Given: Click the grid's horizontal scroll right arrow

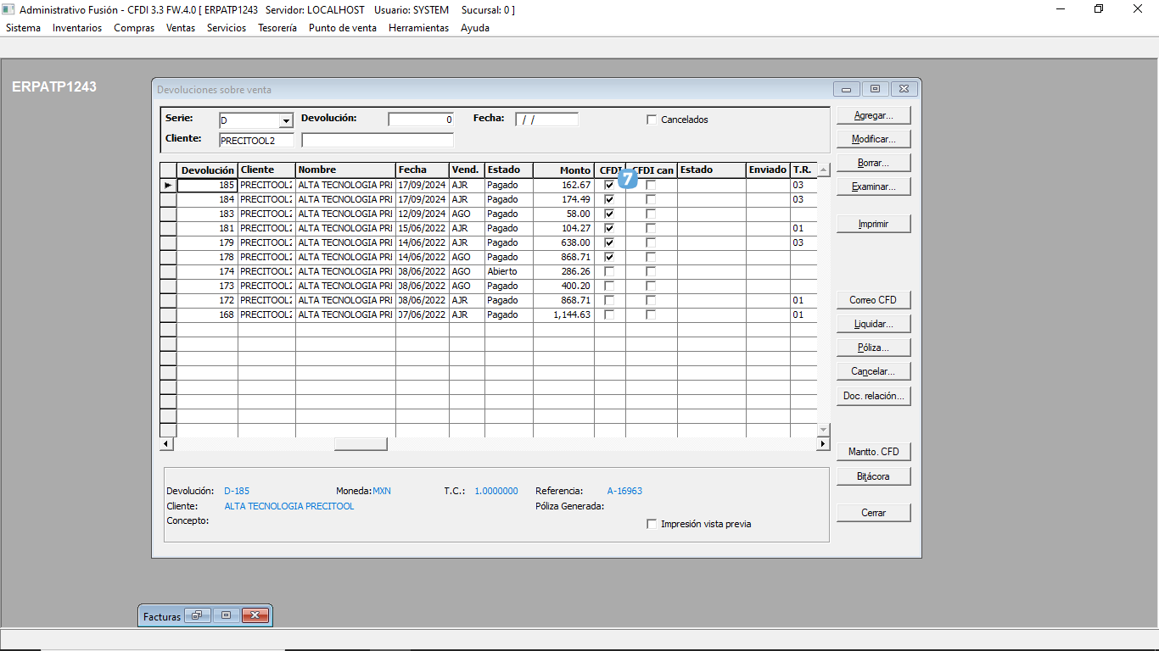Looking at the screenshot, I should (x=823, y=444).
